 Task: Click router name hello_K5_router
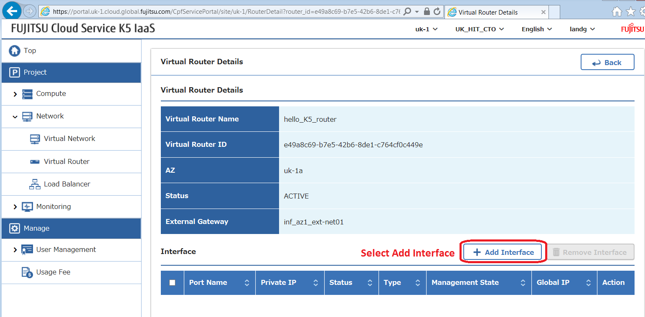[310, 119]
